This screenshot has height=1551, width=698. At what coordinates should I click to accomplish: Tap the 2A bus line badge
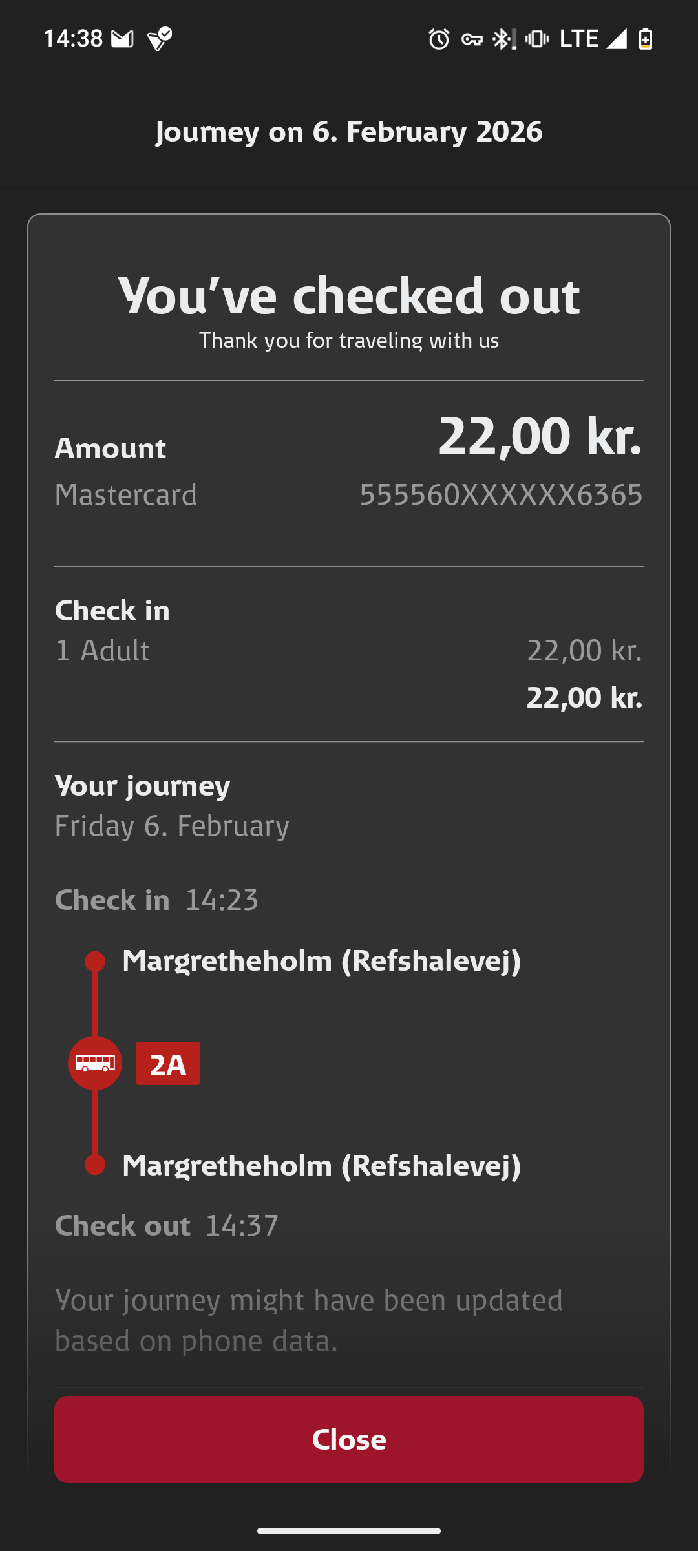[167, 1064]
